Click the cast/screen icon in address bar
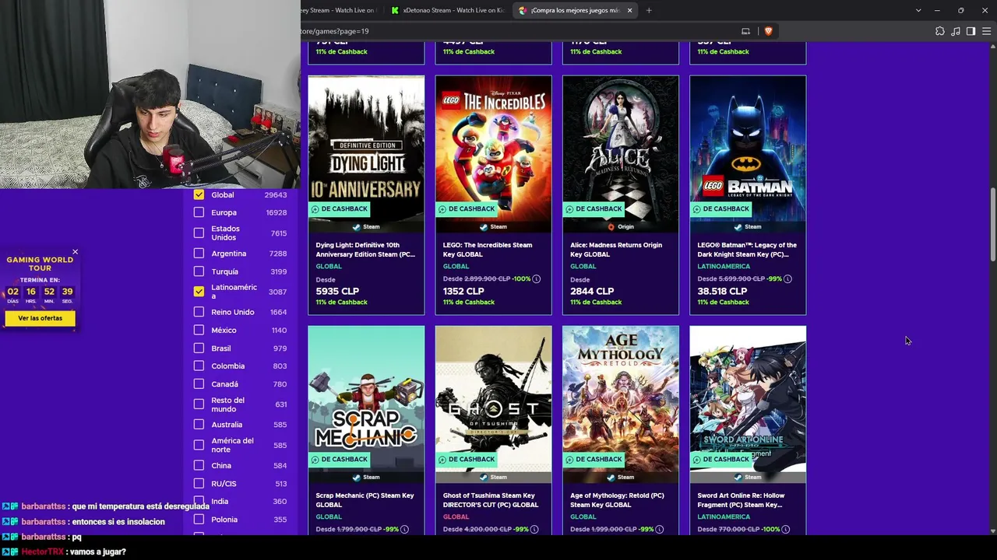 pyautogui.click(x=745, y=31)
